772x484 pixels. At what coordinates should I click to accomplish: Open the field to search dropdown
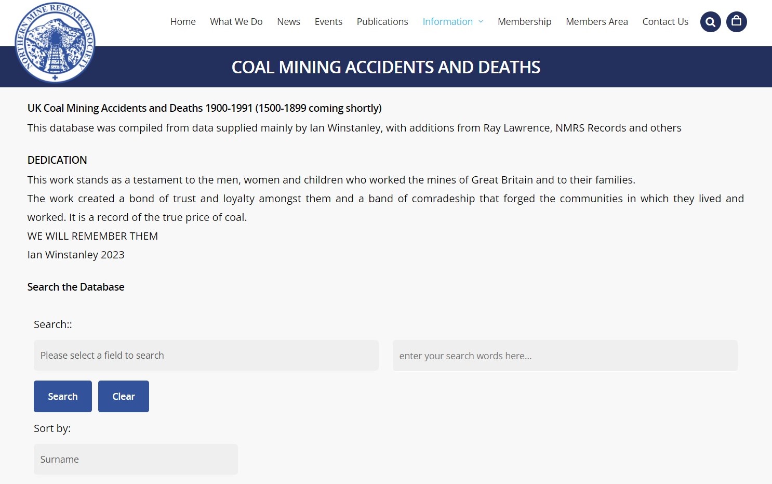(x=206, y=356)
